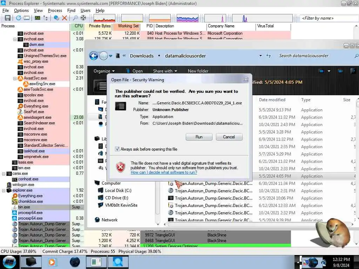
Task: Collapse the explorer.exe tree node
Action: [x=4, y=190]
